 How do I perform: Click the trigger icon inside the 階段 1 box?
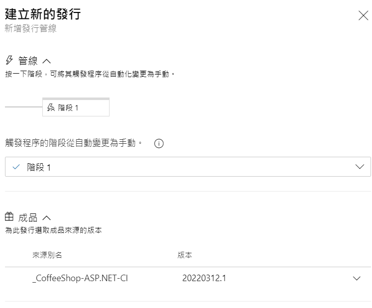click(50, 107)
